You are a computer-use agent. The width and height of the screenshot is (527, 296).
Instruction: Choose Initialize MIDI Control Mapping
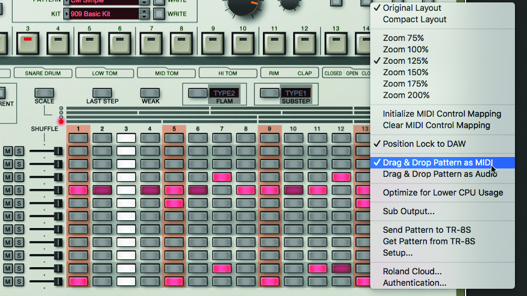pyautogui.click(x=443, y=114)
